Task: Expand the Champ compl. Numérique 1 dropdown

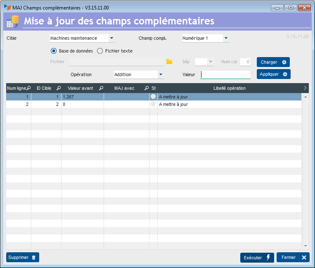Action: click(226, 38)
